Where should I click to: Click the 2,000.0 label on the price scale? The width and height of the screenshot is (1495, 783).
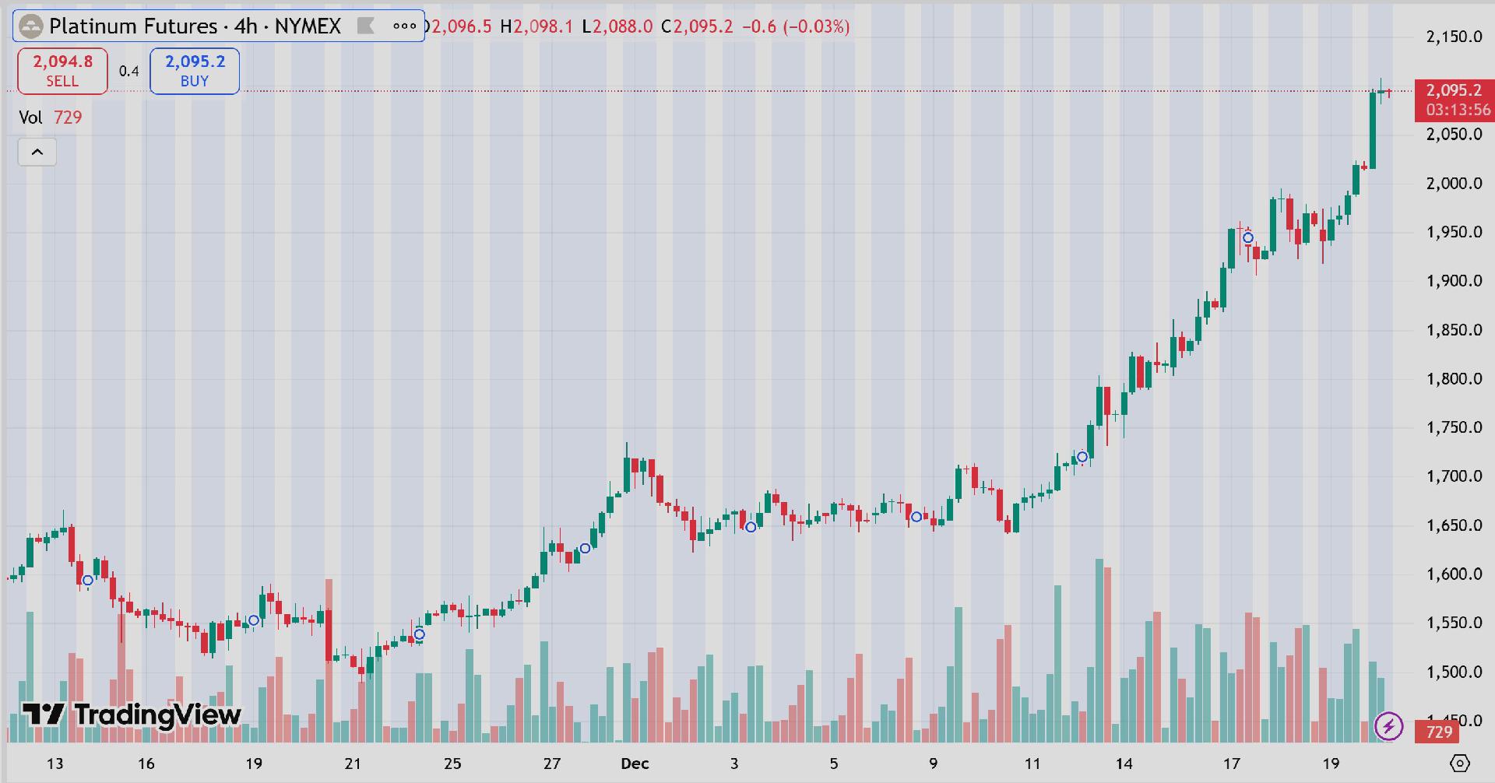pyautogui.click(x=1454, y=183)
